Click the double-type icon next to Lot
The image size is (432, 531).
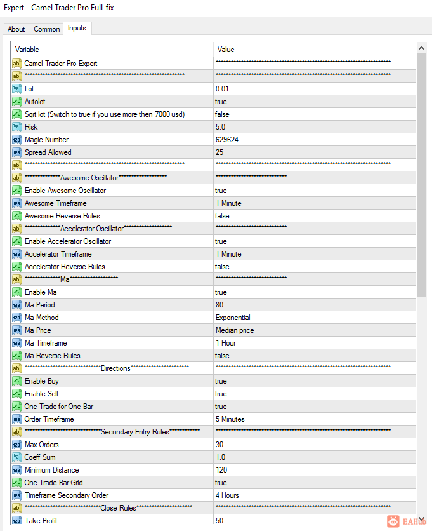(17, 89)
